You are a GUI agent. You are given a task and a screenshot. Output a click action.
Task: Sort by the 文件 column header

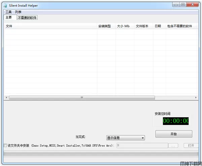click(x=50, y=26)
